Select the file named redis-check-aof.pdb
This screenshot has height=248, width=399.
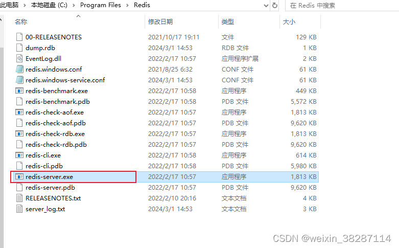(56, 123)
